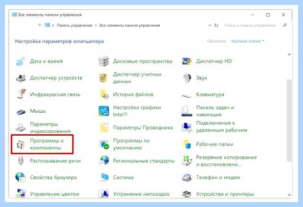This screenshot has height=207, width=303.
Task: Click the vertical scrollbar thumb
Action: (x=289, y=120)
